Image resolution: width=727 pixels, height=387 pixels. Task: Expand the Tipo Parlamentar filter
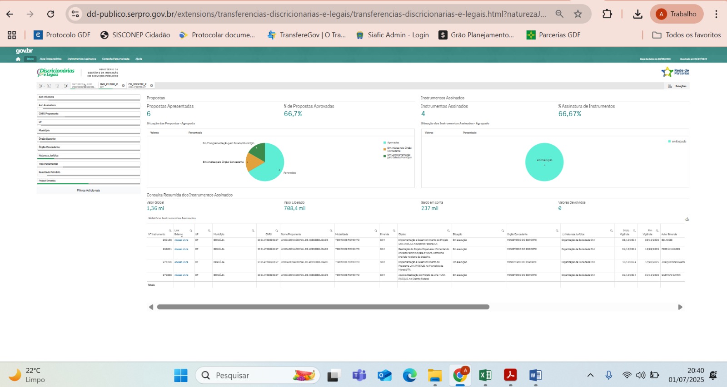pyautogui.click(x=89, y=164)
